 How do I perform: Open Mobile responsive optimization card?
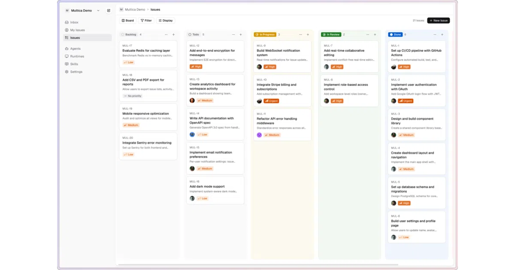point(148,117)
